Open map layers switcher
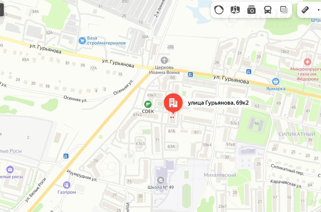 tap(284, 9)
